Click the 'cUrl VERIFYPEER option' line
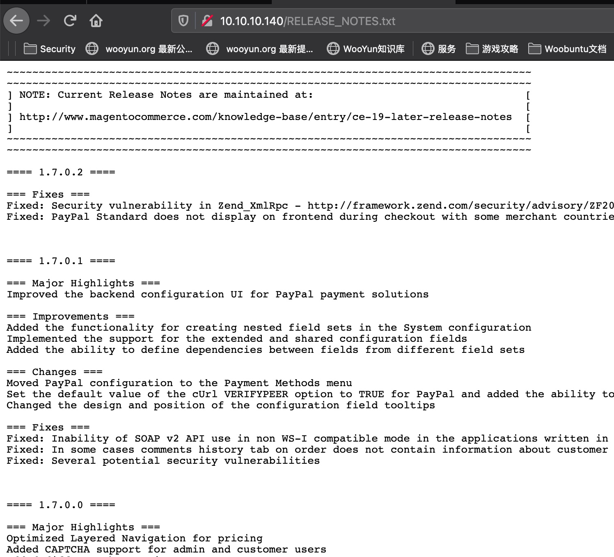The width and height of the screenshot is (614, 557). point(310,394)
